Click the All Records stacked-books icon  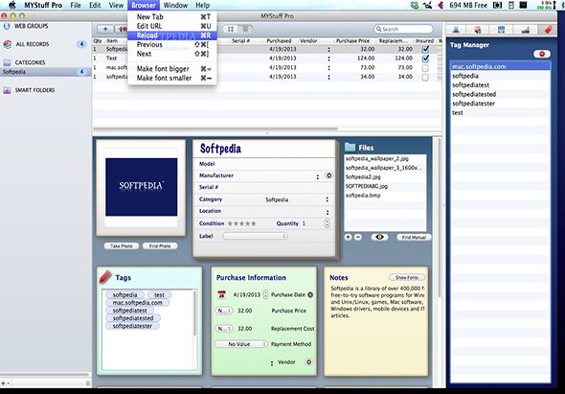pos(7,44)
